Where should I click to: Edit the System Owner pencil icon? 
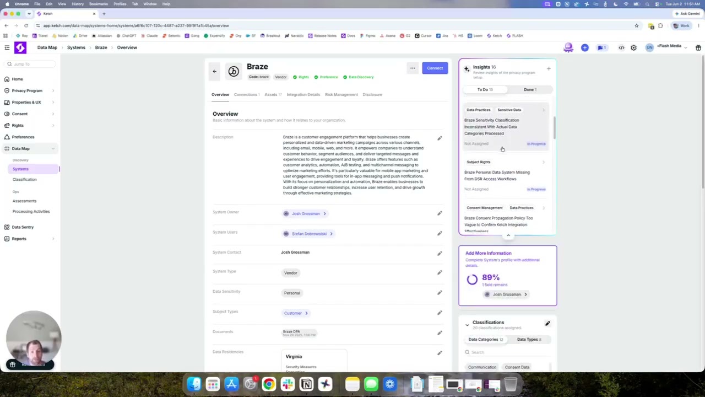tap(440, 213)
